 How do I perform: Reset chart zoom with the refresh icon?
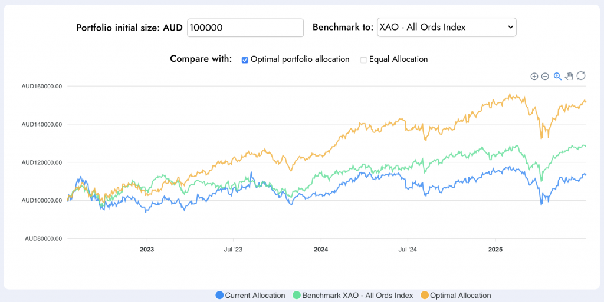point(581,76)
